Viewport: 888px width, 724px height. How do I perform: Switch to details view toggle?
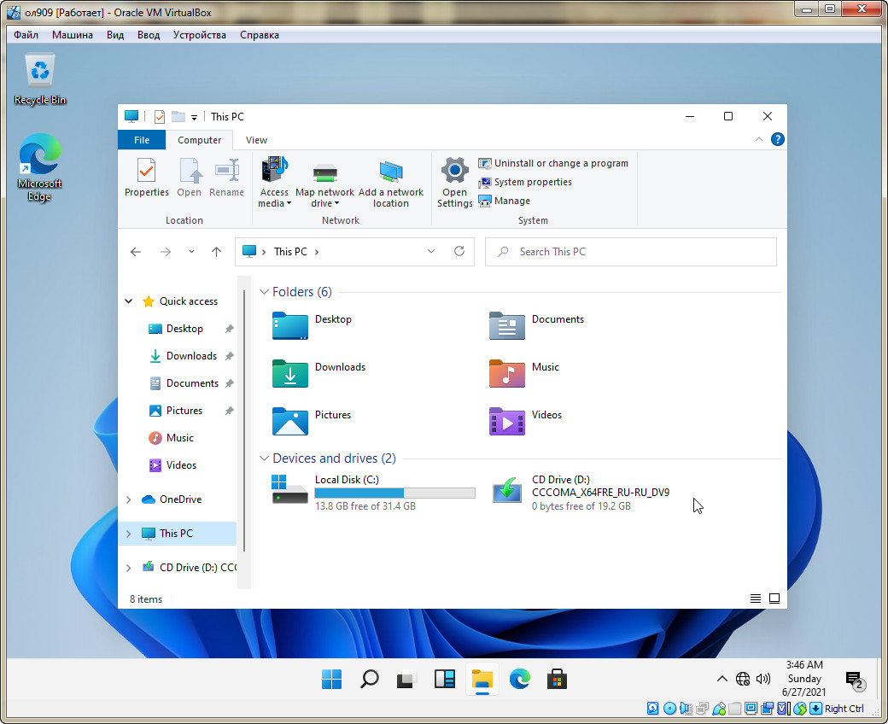pos(756,598)
